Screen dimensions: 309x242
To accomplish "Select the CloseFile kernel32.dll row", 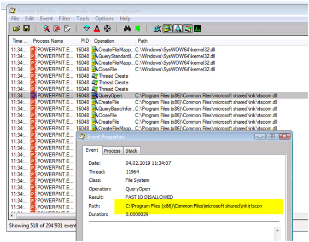I will coord(159,69).
